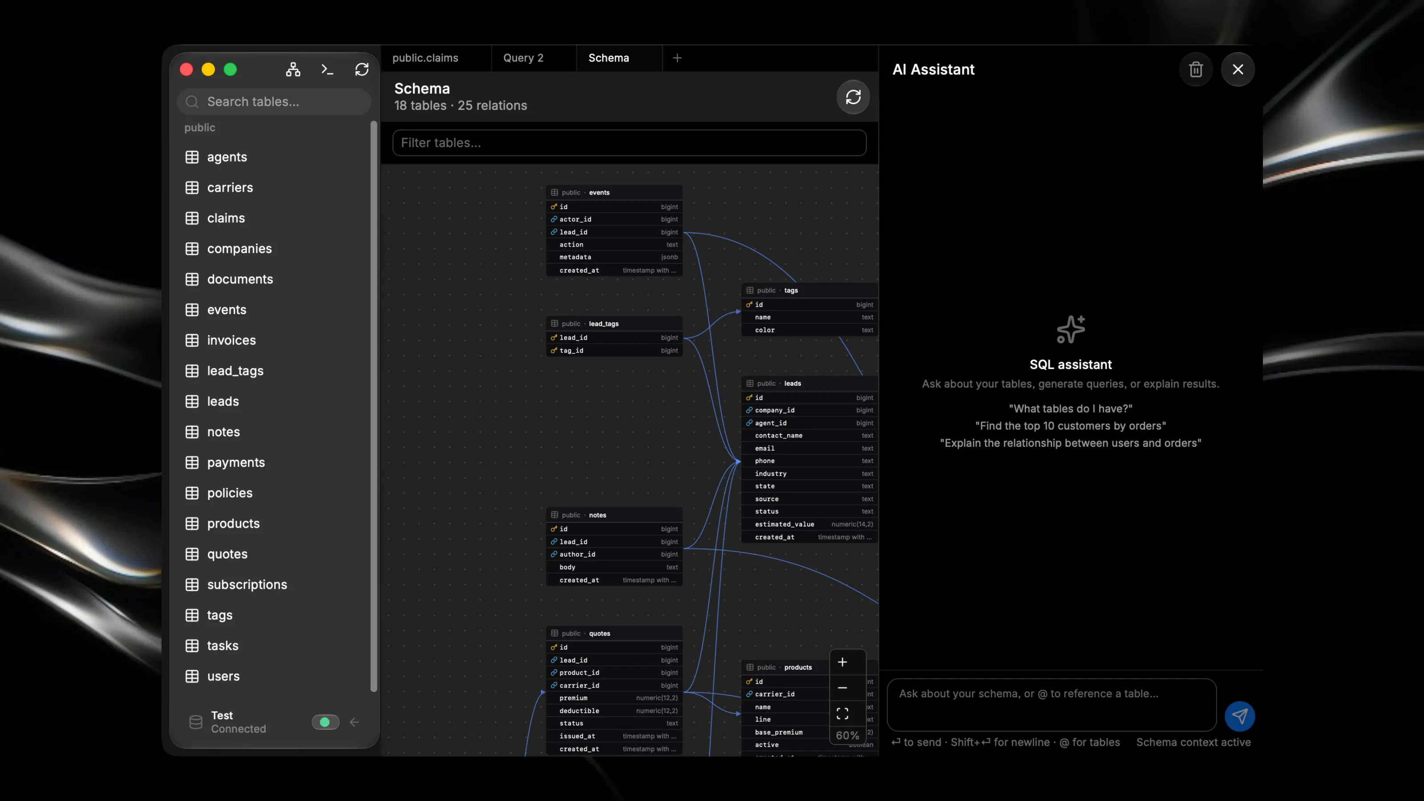Screen dimensions: 1424x801
Task: Send the AI assistant message
Action: 1239,716
